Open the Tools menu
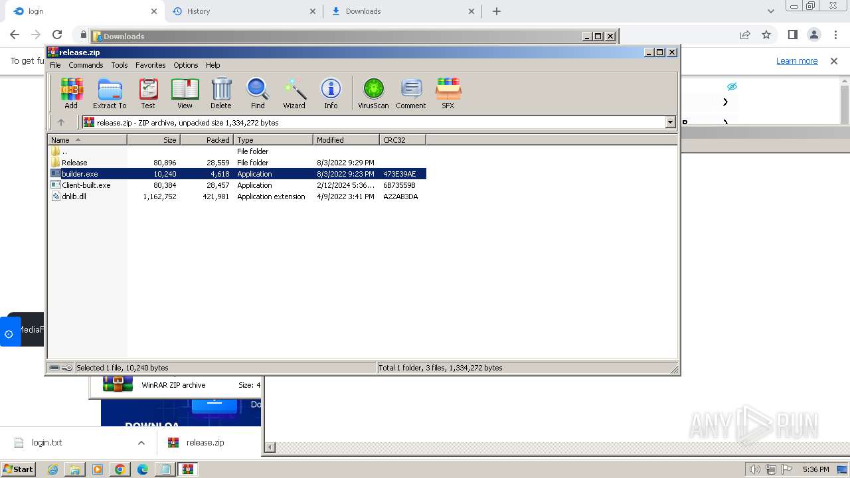 click(120, 65)
